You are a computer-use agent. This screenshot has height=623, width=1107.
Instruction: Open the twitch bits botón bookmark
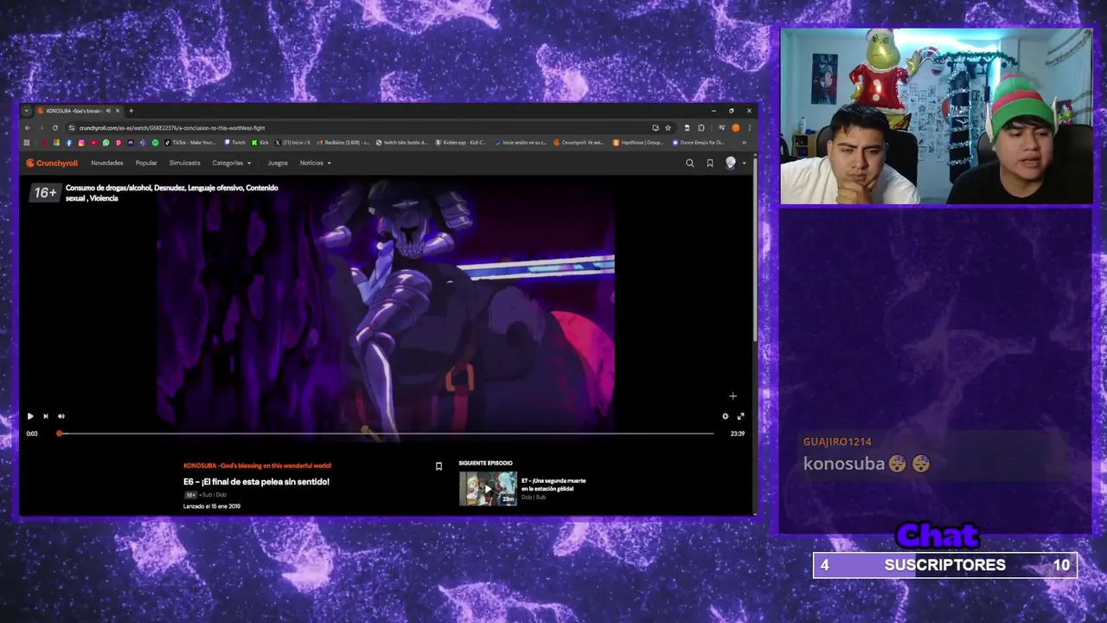tap(401, 143)
